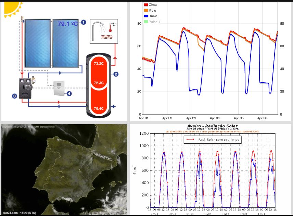
Task: Click numbered marker 4 by the controller
Action: [69, 94]
